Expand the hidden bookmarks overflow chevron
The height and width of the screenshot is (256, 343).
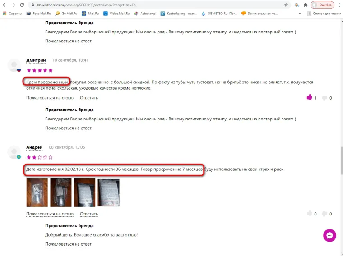click(x=300, y=14)
